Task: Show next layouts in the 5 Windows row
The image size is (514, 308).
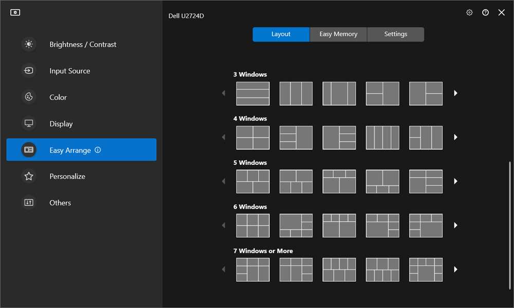Action: tap(455, 181)
